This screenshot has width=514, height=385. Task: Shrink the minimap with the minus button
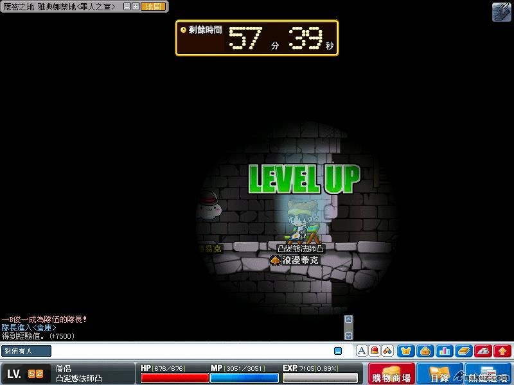click(x=127, y=6)
